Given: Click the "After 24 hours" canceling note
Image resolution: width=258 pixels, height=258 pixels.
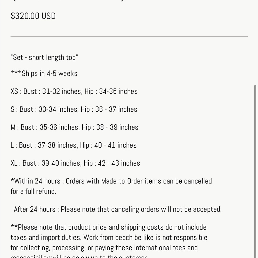Looking at the screenshot, I should pos(118,209).
